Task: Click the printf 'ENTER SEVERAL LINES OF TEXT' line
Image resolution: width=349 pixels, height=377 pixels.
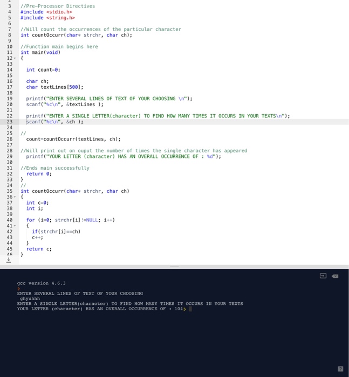Action: coord(110,99)
